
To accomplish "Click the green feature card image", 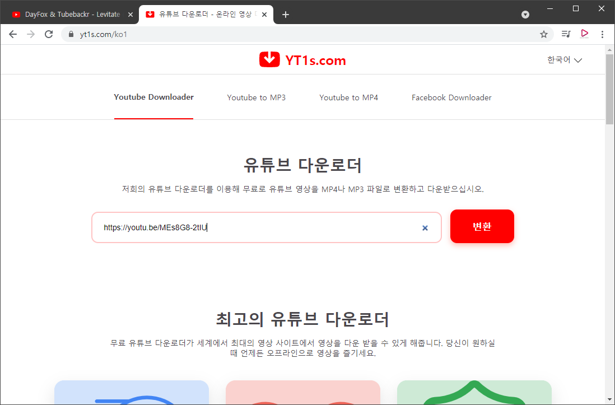I will 474,393.
